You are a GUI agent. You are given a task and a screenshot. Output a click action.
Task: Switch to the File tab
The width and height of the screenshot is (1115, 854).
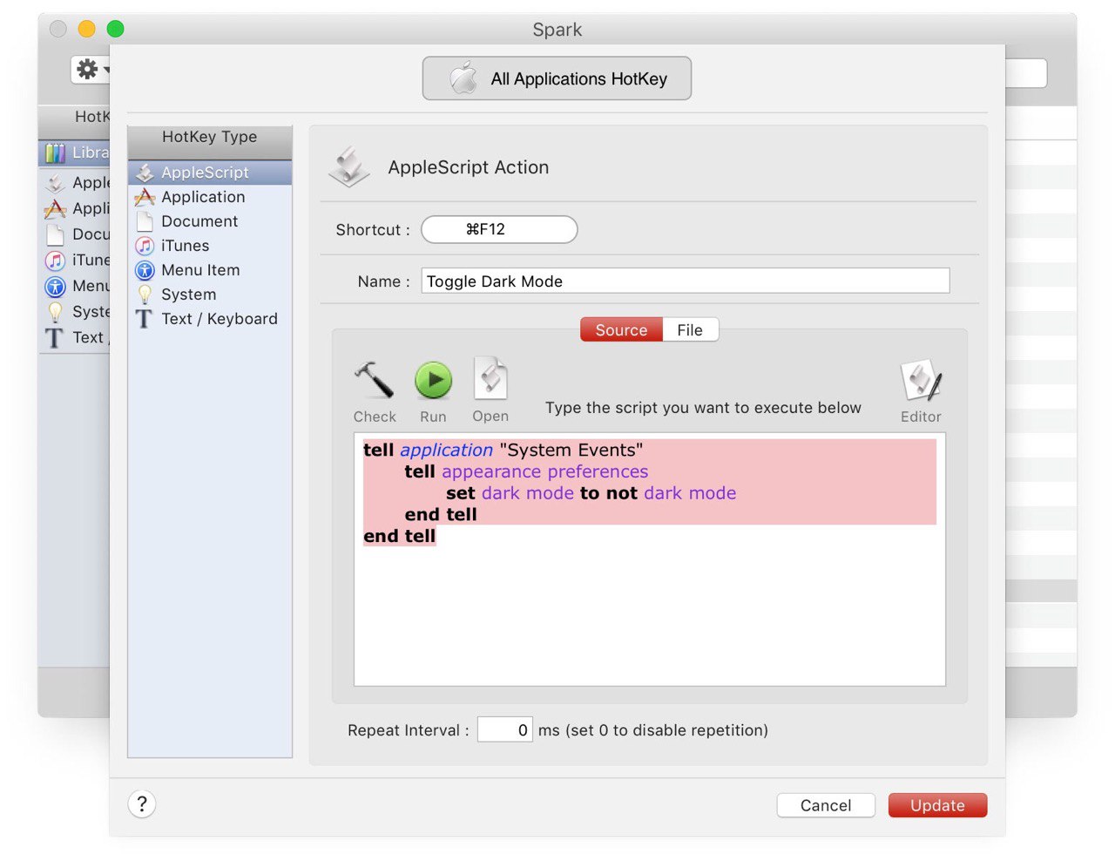click(690, 330)
